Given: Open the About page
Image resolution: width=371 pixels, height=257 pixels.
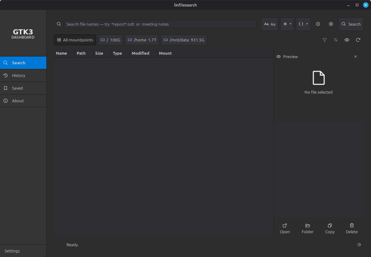Looking at the screenshot, I should [23, 101].
